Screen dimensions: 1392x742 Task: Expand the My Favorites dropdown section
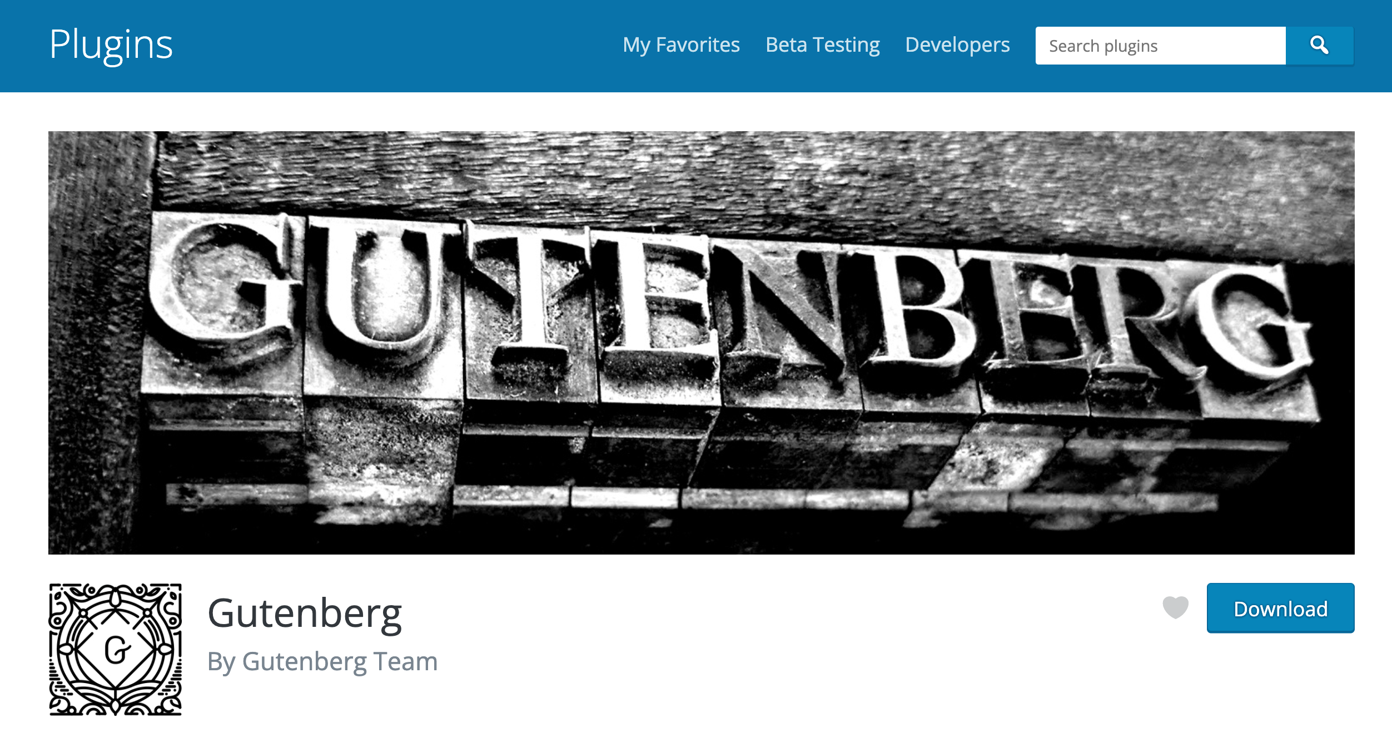tap(680, 43)
